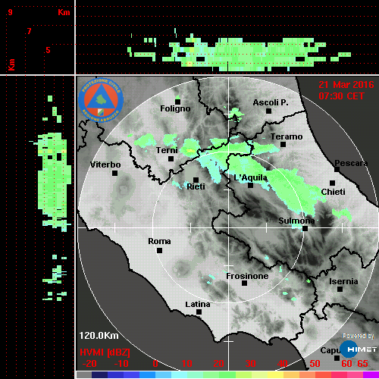The width and height of the screenshot is (379, 379).
Task: Click the 0 dBZ scale value
Action: click(155, 364)
